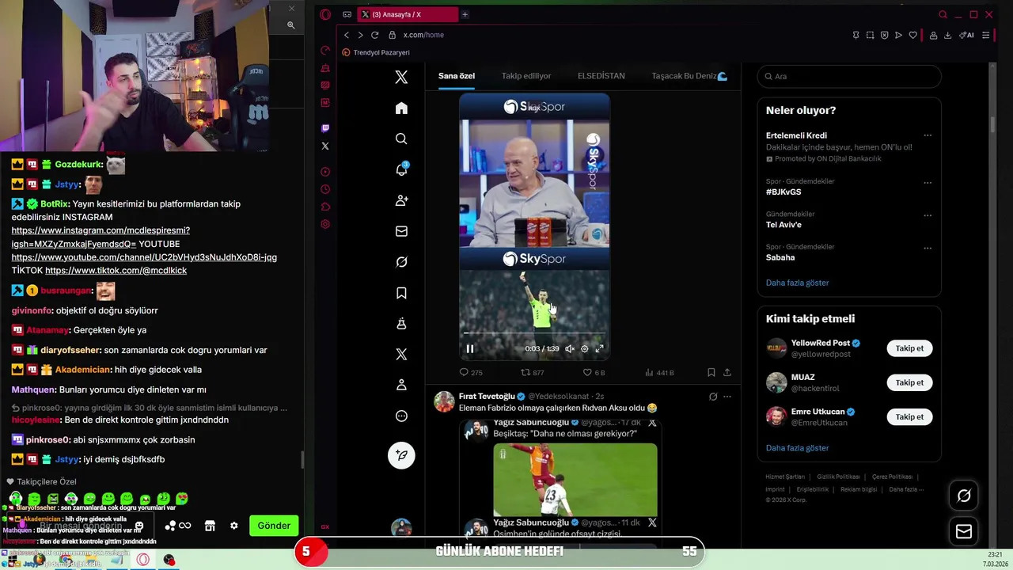Like the post with 6 B likes

click(x=594, y=372)
